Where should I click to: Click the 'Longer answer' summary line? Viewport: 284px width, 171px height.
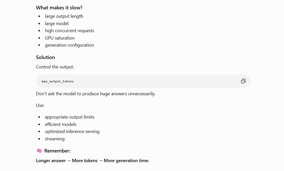(x=92, y=161)
